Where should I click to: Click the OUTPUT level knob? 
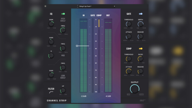[134, 89]
